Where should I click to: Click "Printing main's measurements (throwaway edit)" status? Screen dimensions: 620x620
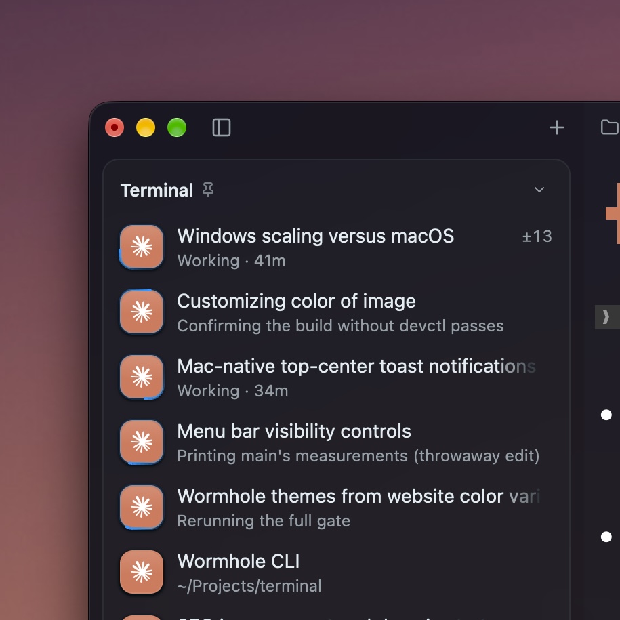(x=358, y=456)
